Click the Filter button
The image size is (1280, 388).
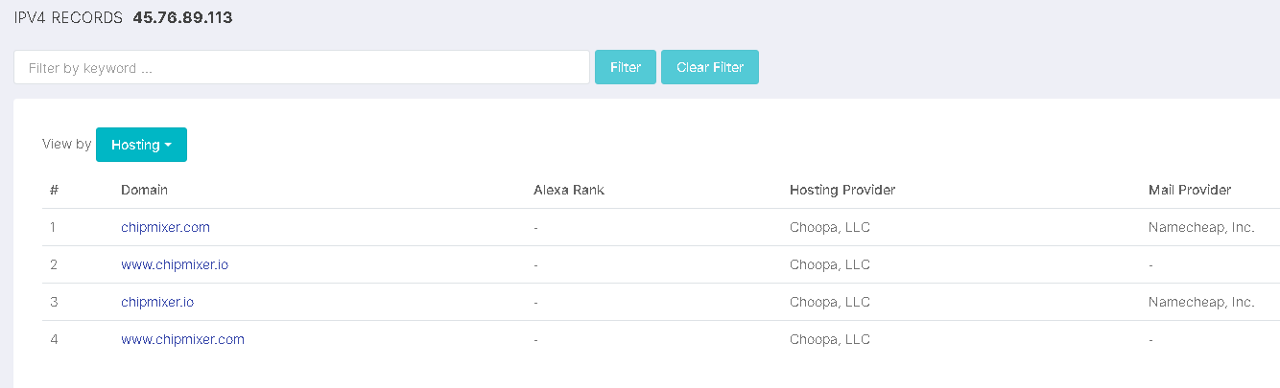626,67
